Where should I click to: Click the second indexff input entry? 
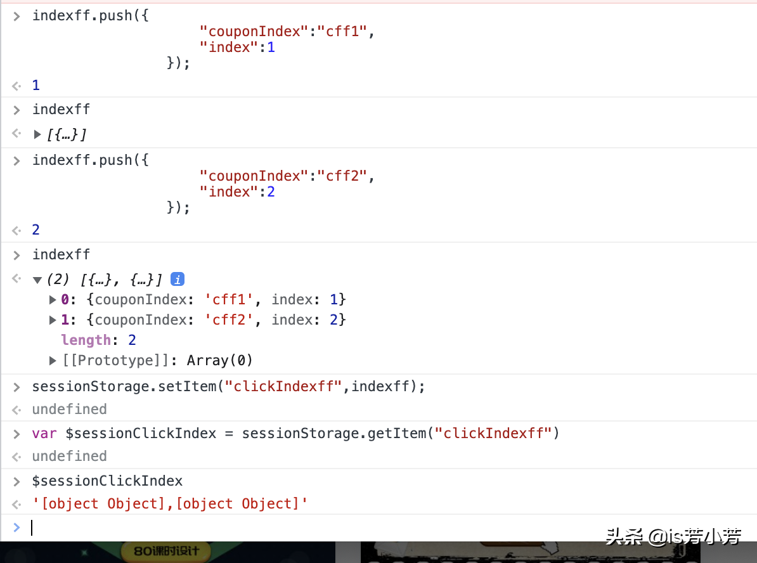click(x=61, y=254)
